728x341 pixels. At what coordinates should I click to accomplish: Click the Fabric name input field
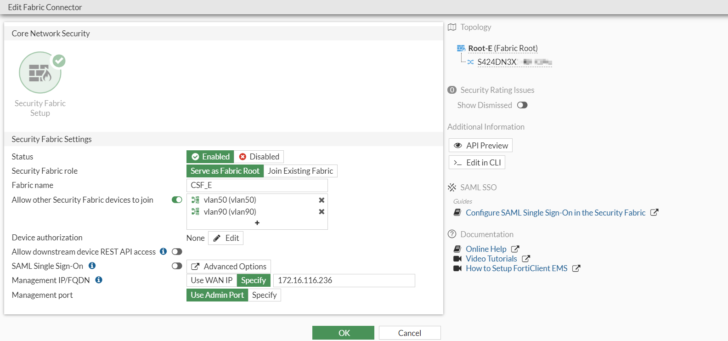(257, 185)
